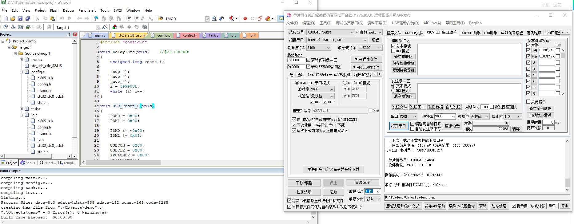Open Manage Project Items colored blocks icon

pyautogui.click(x=115, y=27)
